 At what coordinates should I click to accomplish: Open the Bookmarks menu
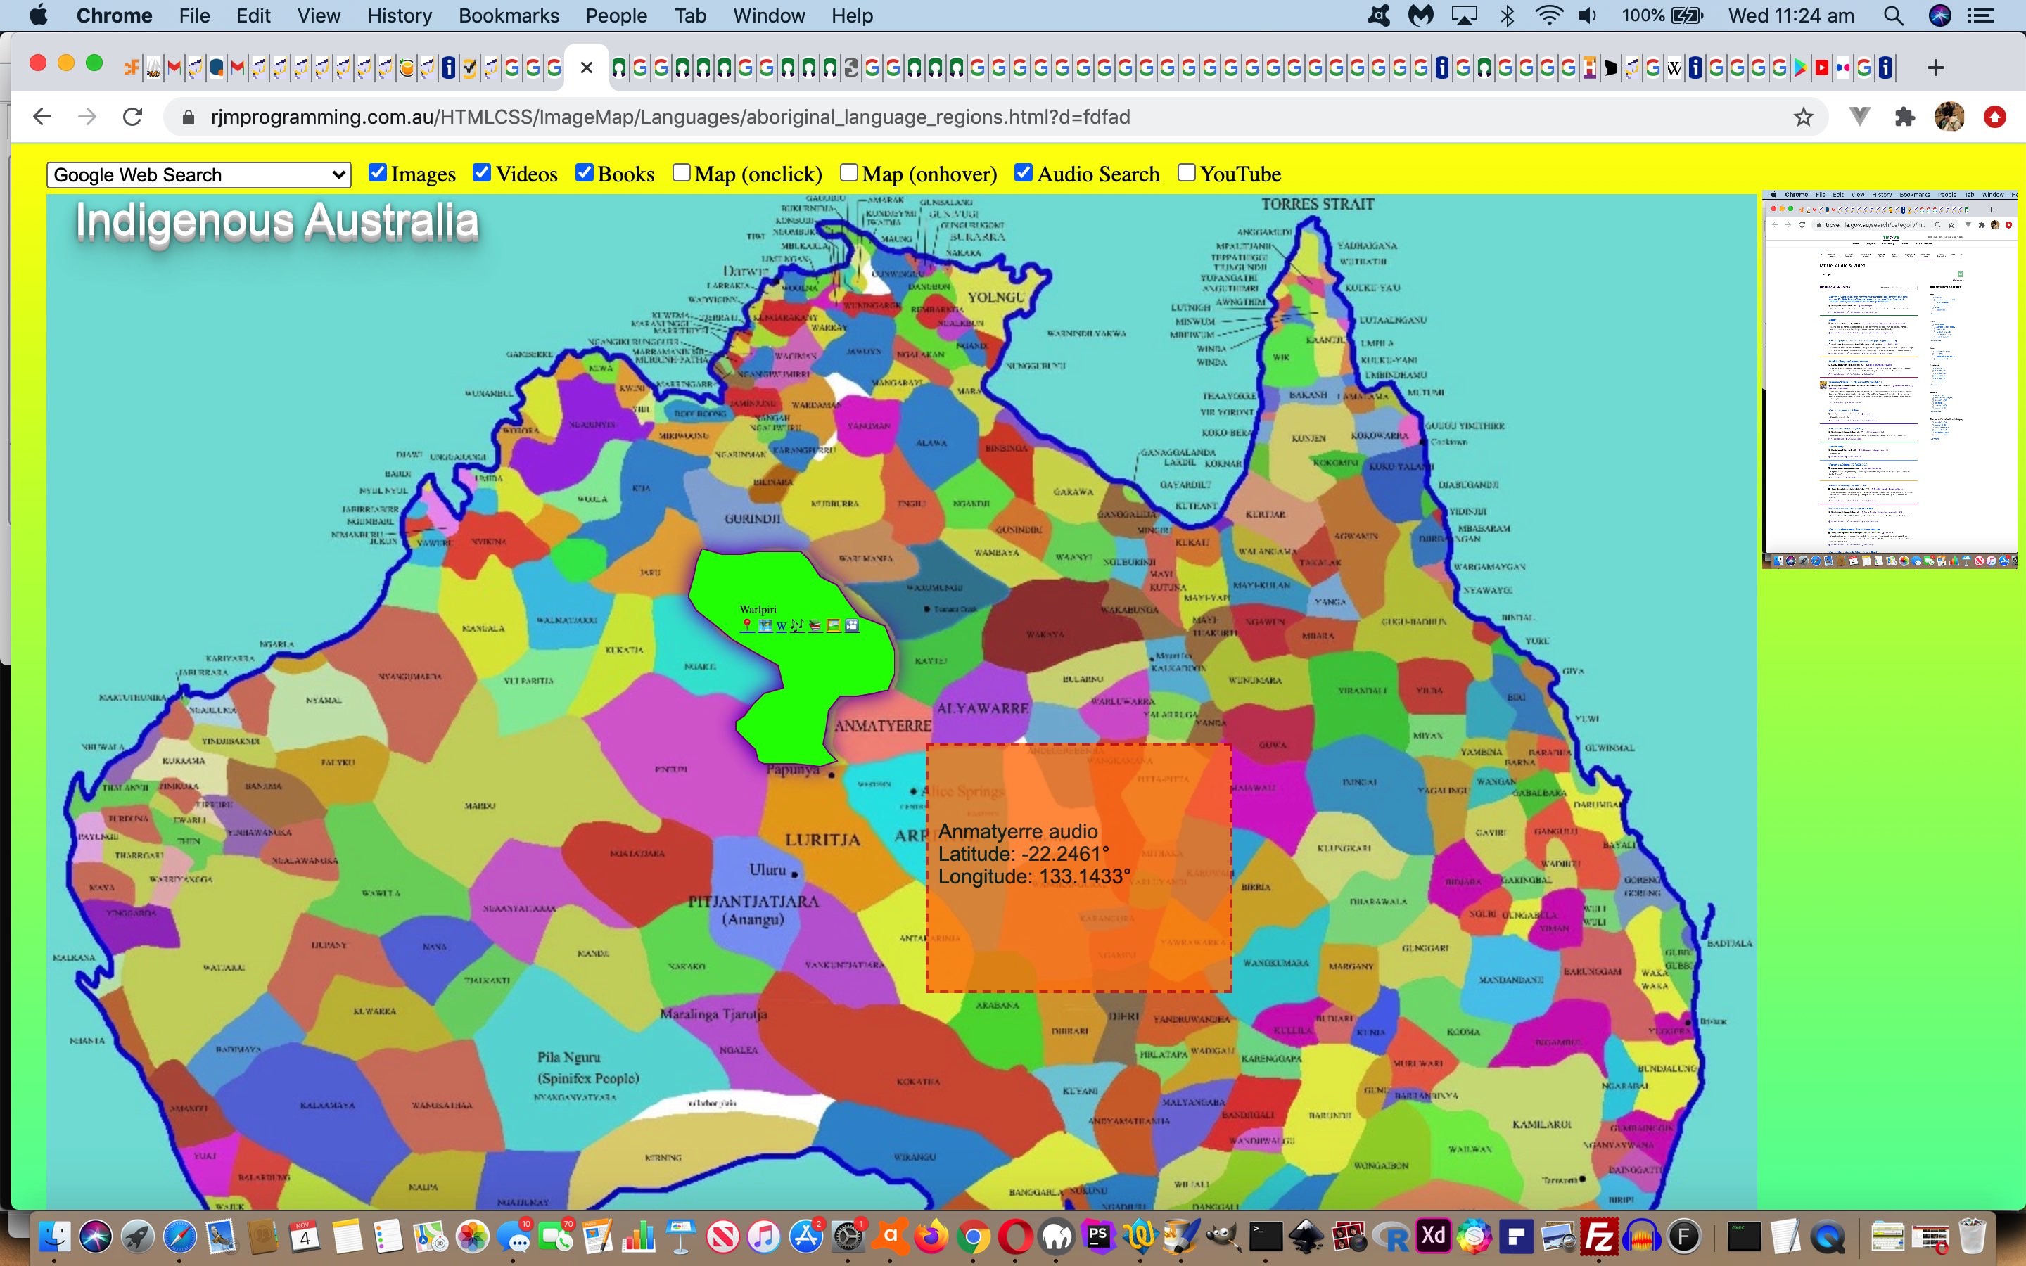508,16
